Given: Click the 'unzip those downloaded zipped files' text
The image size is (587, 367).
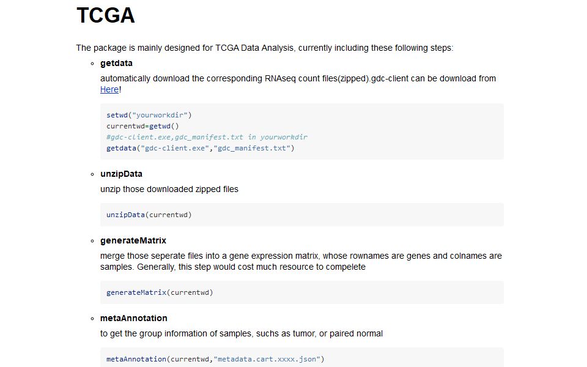Looking at the screenshot, I should point(169,189).
